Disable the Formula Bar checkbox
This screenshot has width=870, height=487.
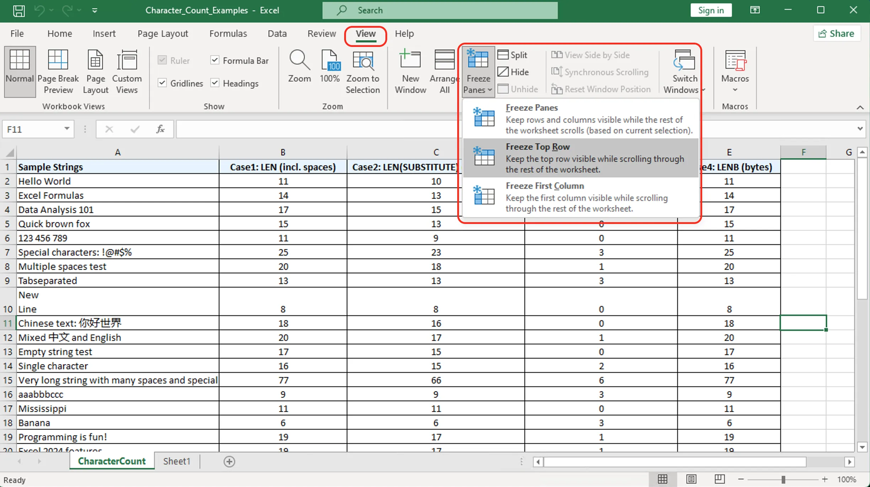[215, 60]
